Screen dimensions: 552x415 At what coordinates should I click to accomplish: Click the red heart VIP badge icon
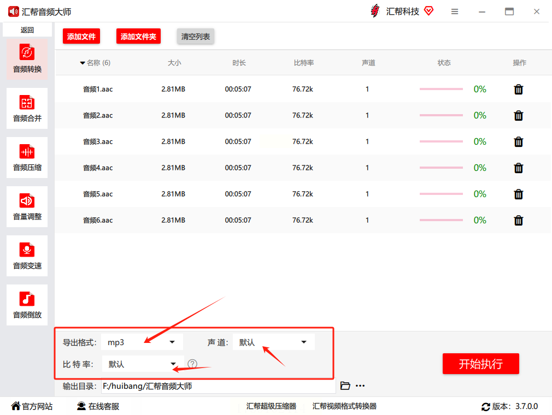pos(428,11)
